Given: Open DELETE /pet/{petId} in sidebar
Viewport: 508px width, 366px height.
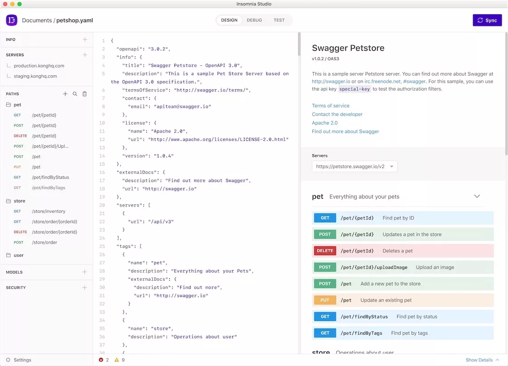Looking at the screenshot, I should [x=47, y=136].
